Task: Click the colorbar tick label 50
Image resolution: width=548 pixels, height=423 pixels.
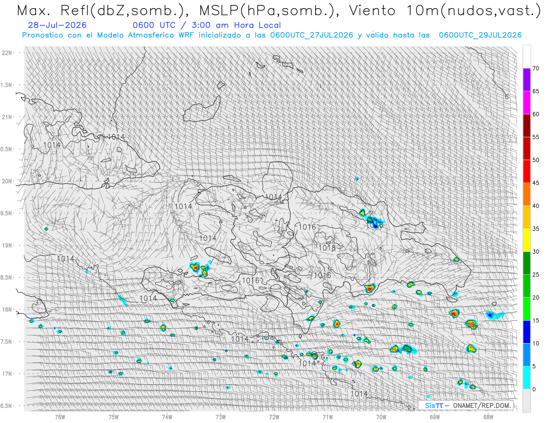Action: point(536,160)
